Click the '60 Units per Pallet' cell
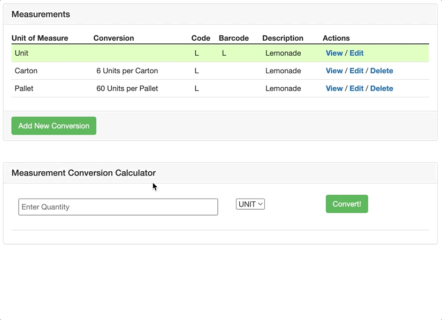Viewport: 442px width, 320px height. pos(127,88)
